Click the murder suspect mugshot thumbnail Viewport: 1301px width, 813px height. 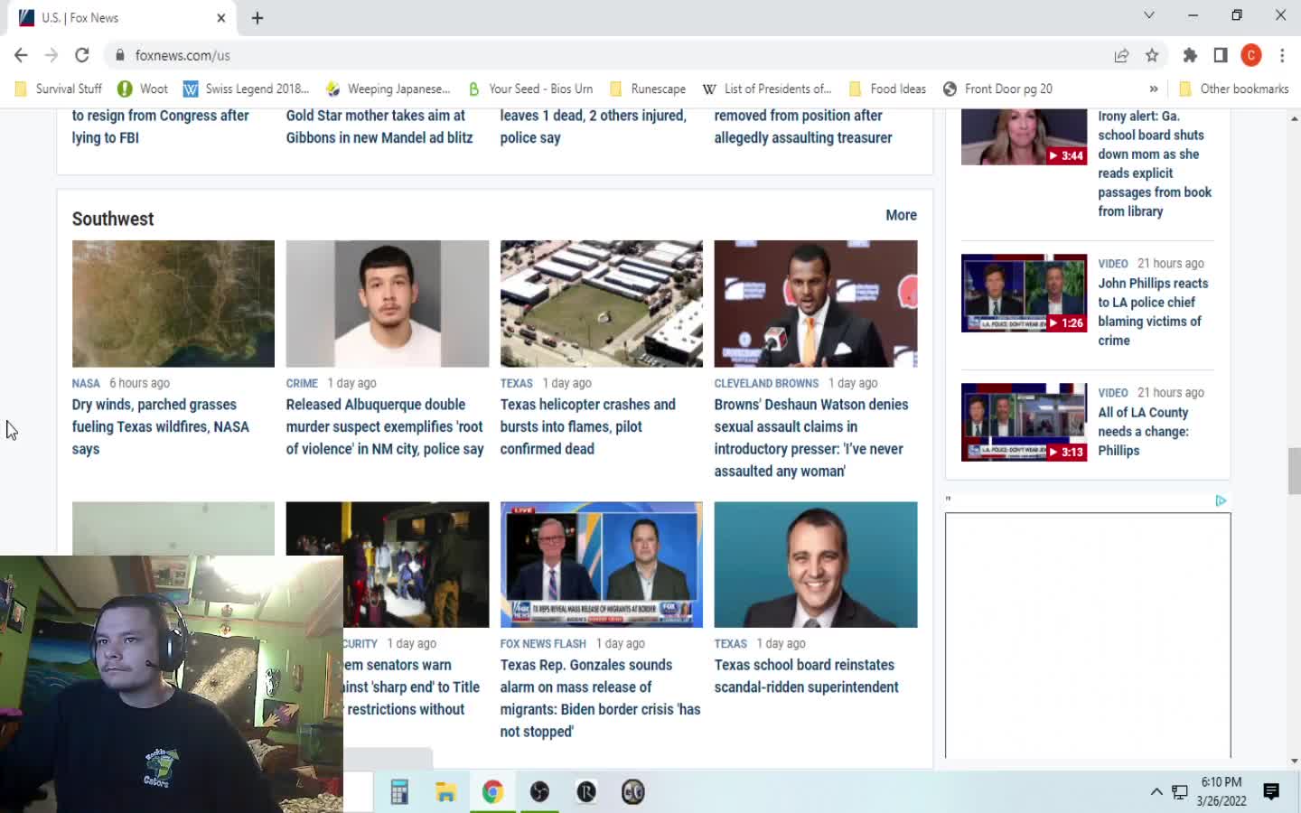388,304
